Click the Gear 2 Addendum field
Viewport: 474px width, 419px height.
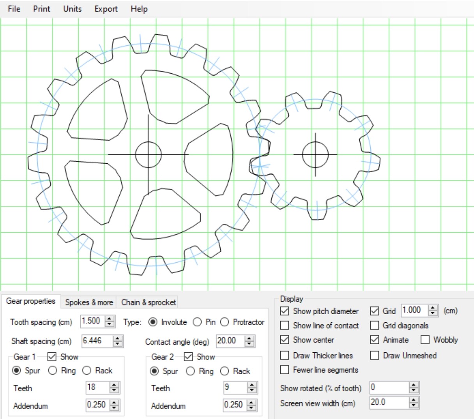pos(235,405)
